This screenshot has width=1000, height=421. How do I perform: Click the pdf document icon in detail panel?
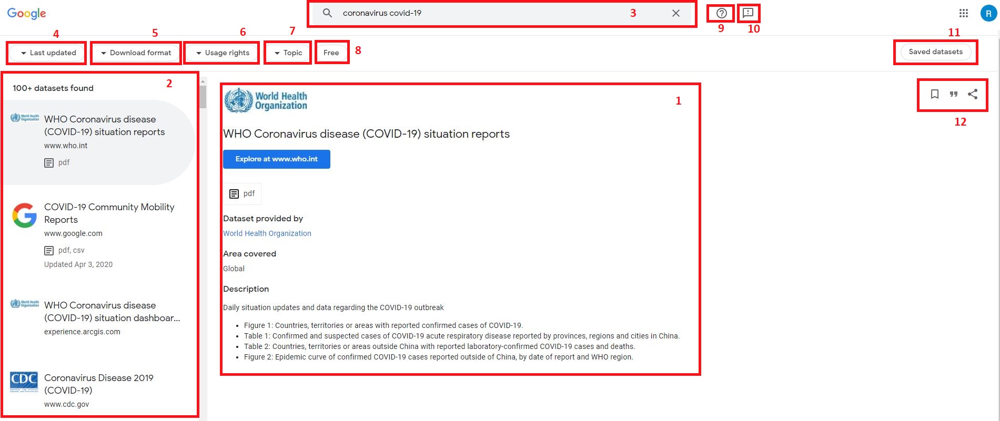(x=234, y=194)
